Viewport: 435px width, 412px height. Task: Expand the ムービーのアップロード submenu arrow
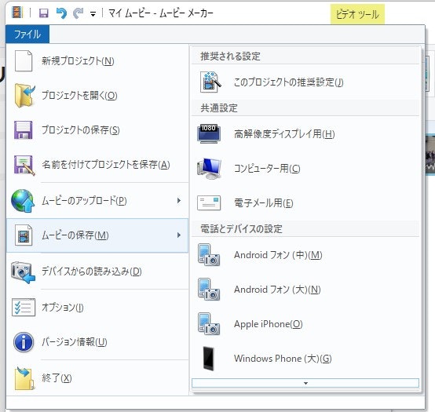(179, 200)
